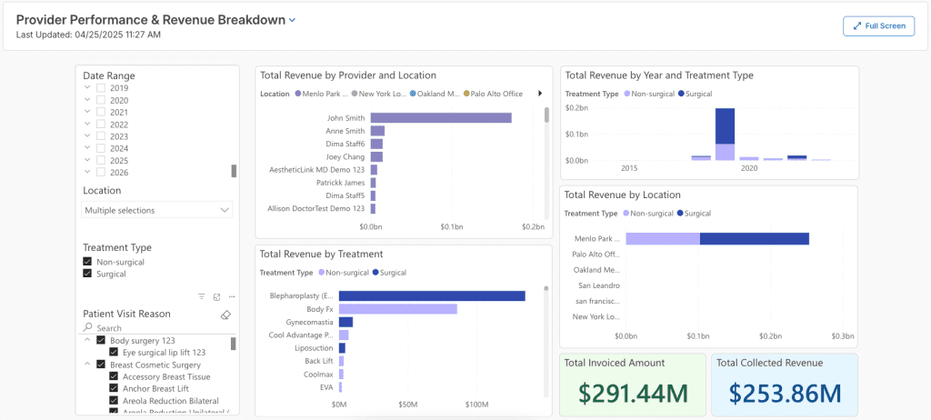Open the report title dropdown chevron

[292, 20]
